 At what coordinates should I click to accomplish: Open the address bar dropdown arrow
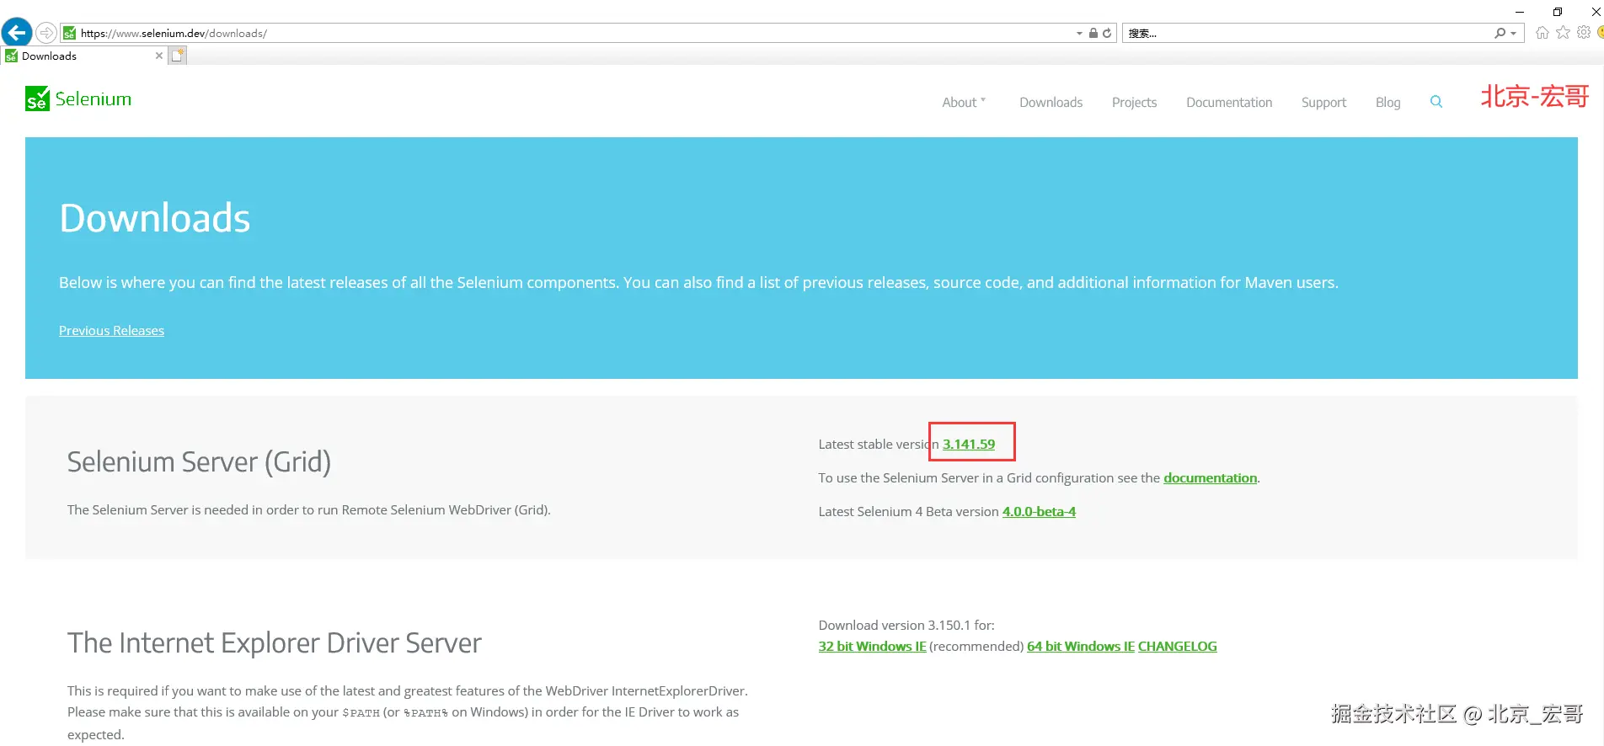(1079, 34)
